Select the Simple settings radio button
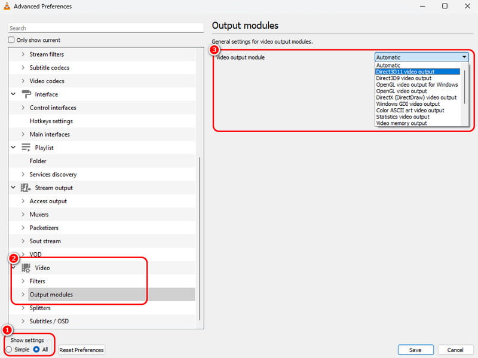Screen dimensions: 478x358 click(x=9, y=350)
